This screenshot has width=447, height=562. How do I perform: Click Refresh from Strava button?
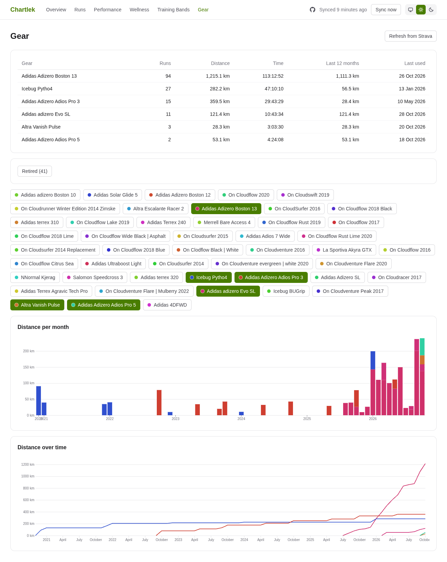411,36
